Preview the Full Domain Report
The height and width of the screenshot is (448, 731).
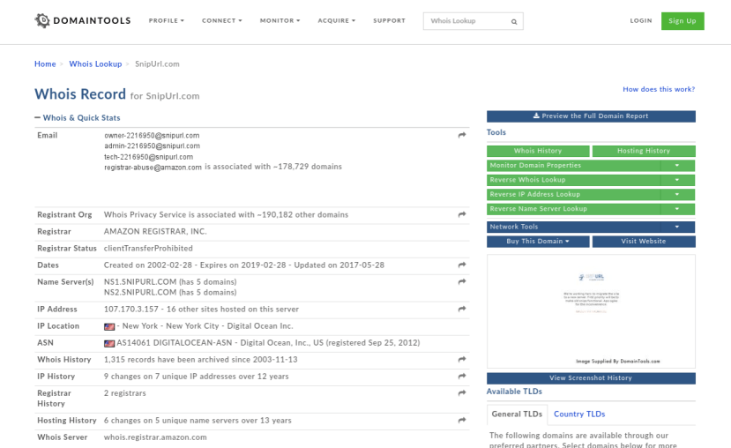pyautogui.click(x=591, y=116)
